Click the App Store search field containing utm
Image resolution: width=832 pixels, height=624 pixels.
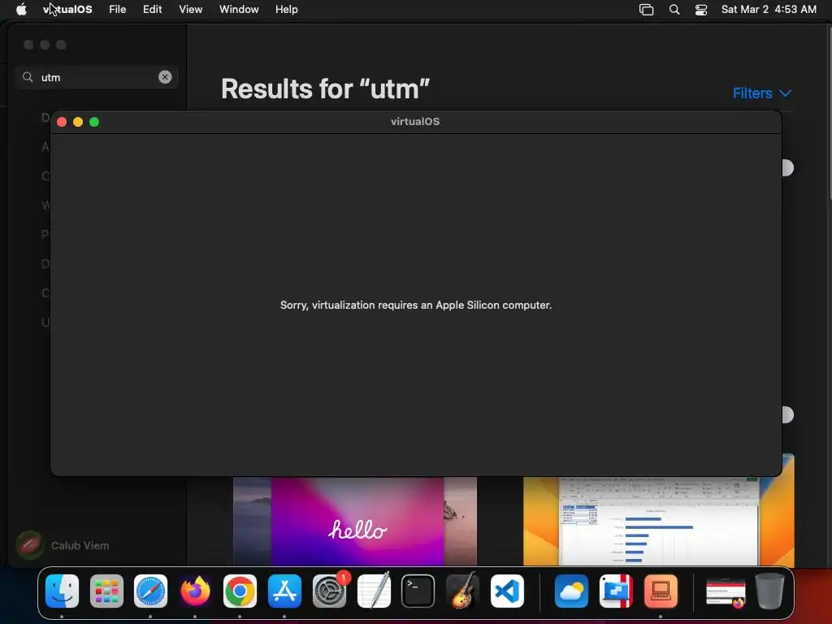(x=97, y=77)
